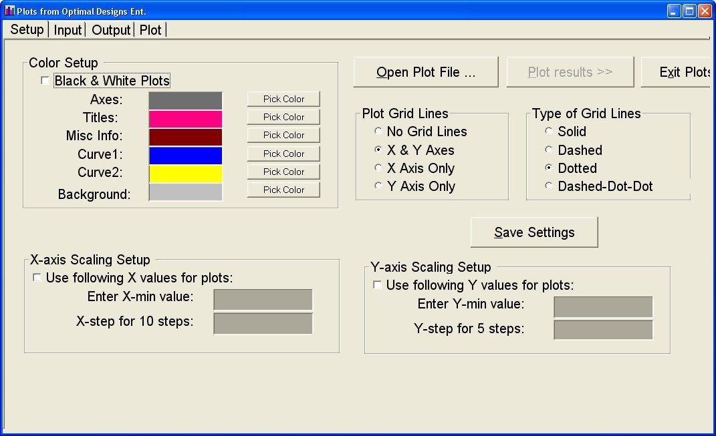The height and width of the screenshot is (436, 716).
Task: Switch to the Plot tab
Action: (150, 30)
